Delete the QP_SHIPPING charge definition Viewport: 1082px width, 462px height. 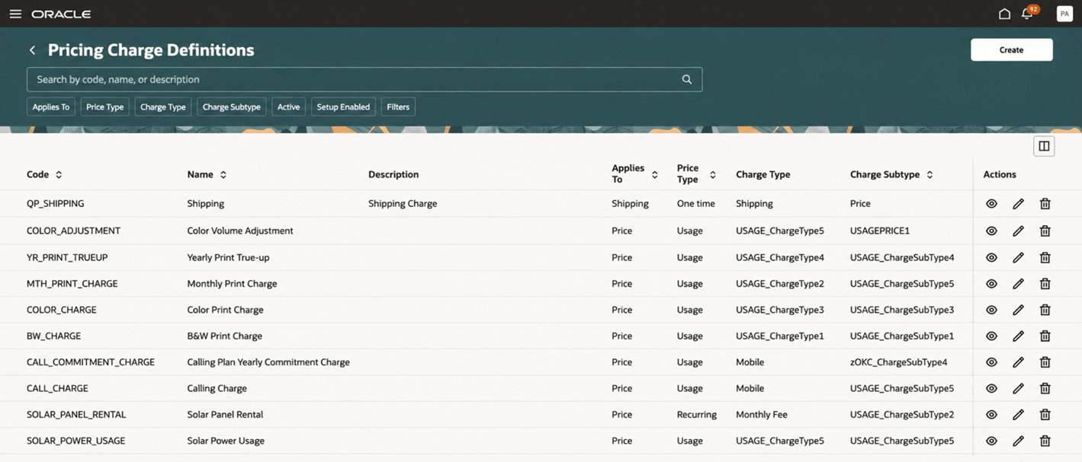coord(1045,204)
